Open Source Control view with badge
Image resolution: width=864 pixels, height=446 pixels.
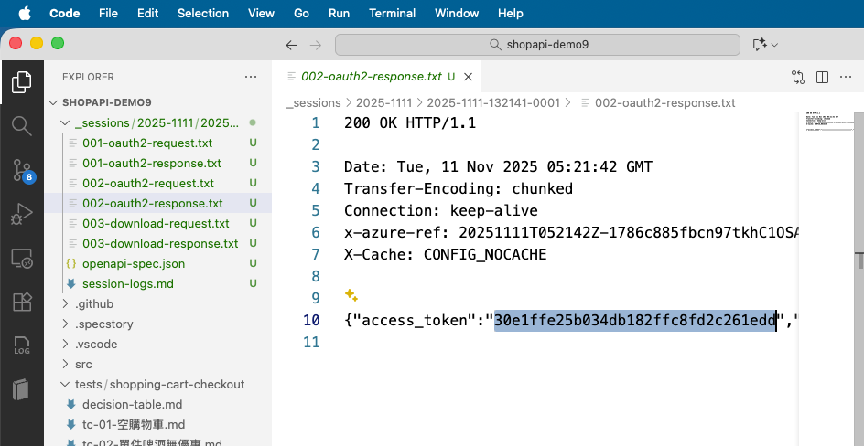[x=21, y=169]
